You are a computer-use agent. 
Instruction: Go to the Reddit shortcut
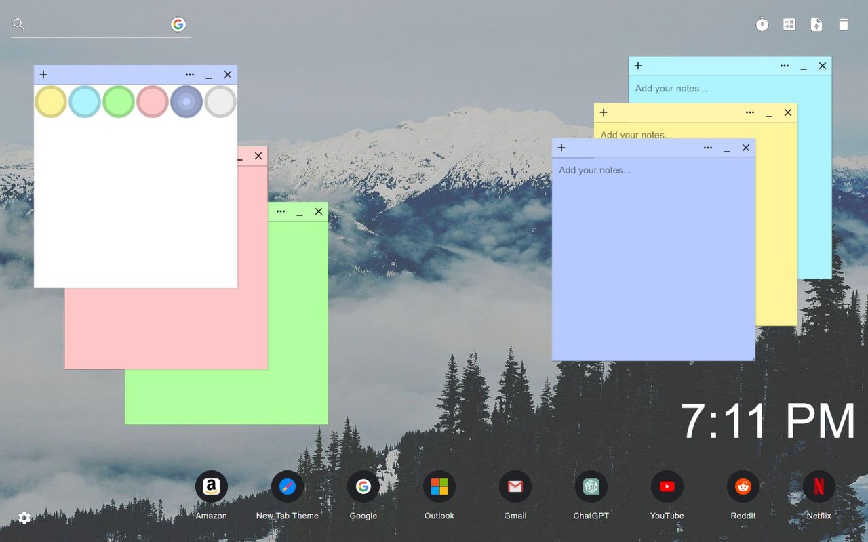point(743,495)
